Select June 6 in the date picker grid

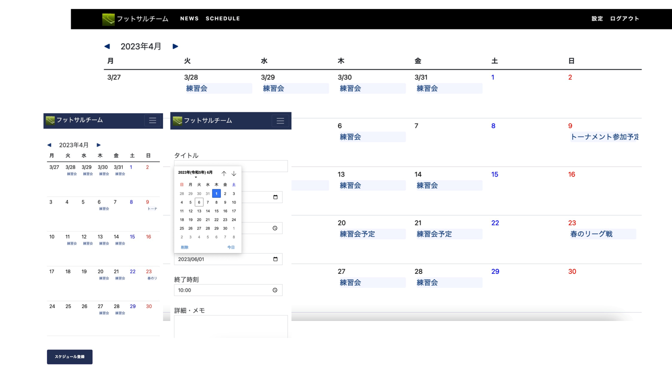199,202
